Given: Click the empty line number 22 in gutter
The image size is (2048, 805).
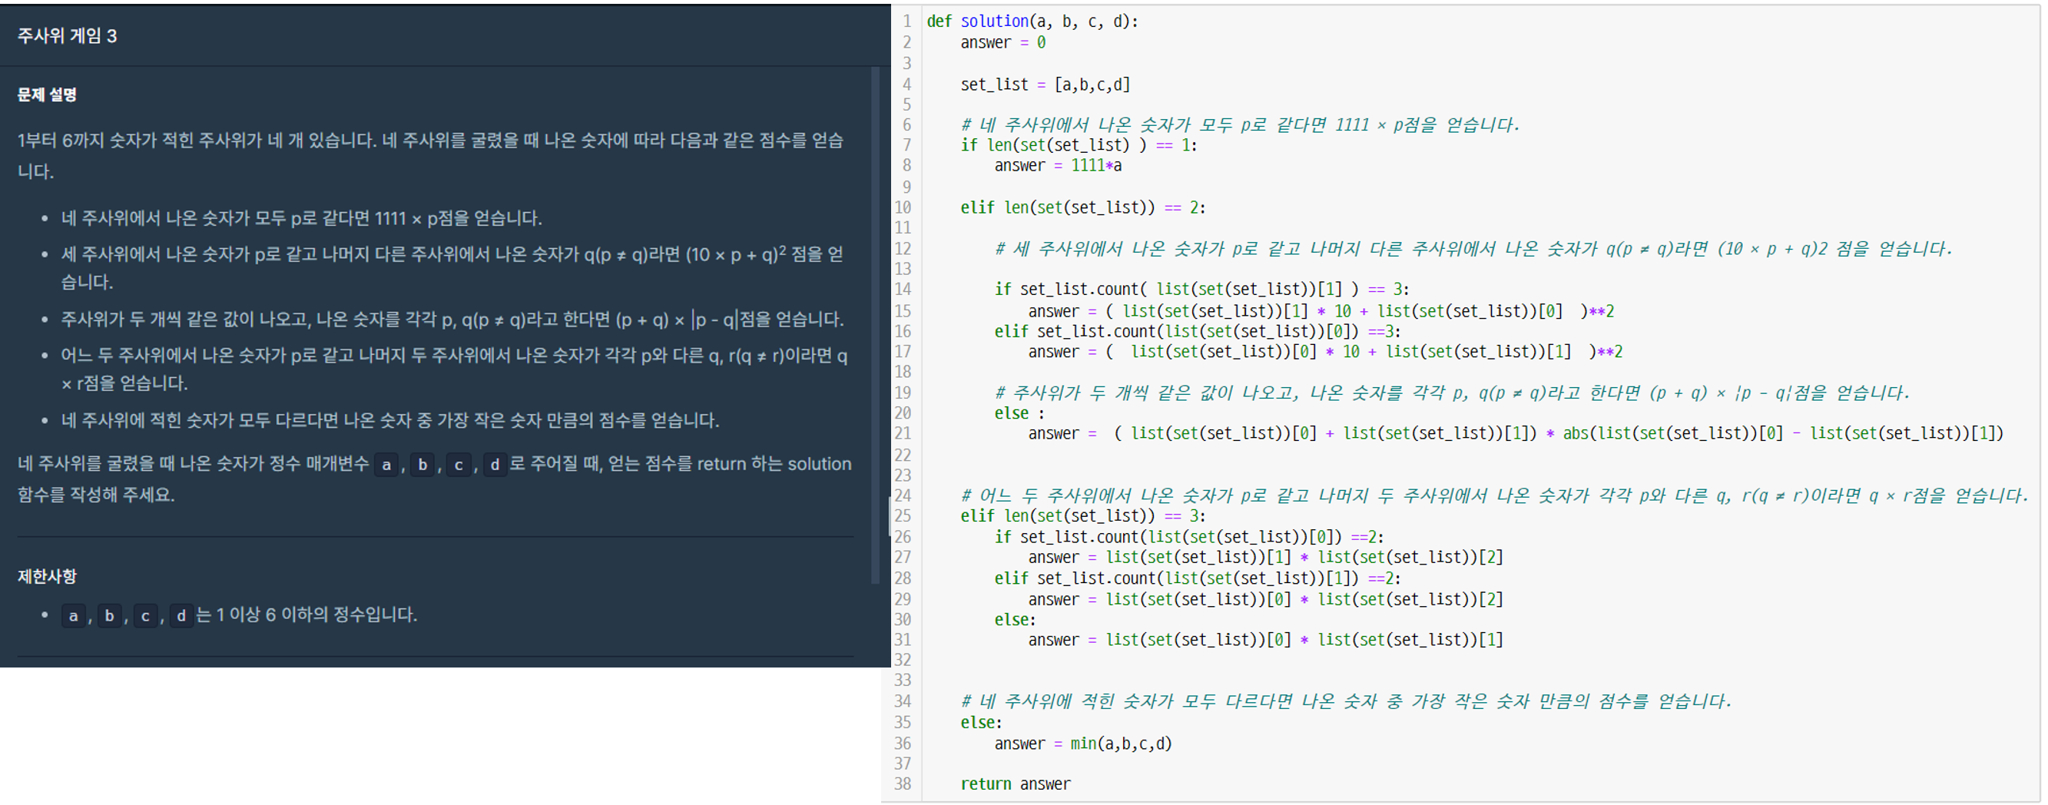Looking at the screenshot, I should click(903, 456).
